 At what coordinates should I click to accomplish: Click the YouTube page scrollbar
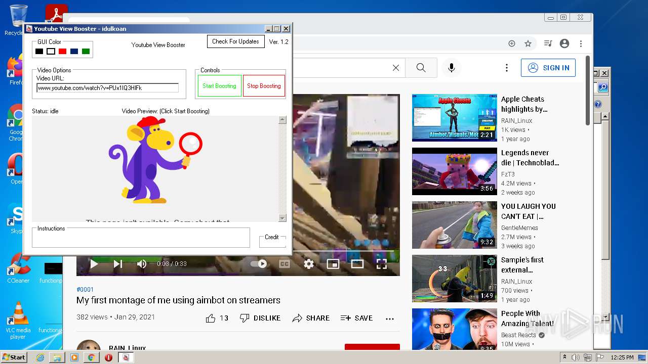coord(588,90)
